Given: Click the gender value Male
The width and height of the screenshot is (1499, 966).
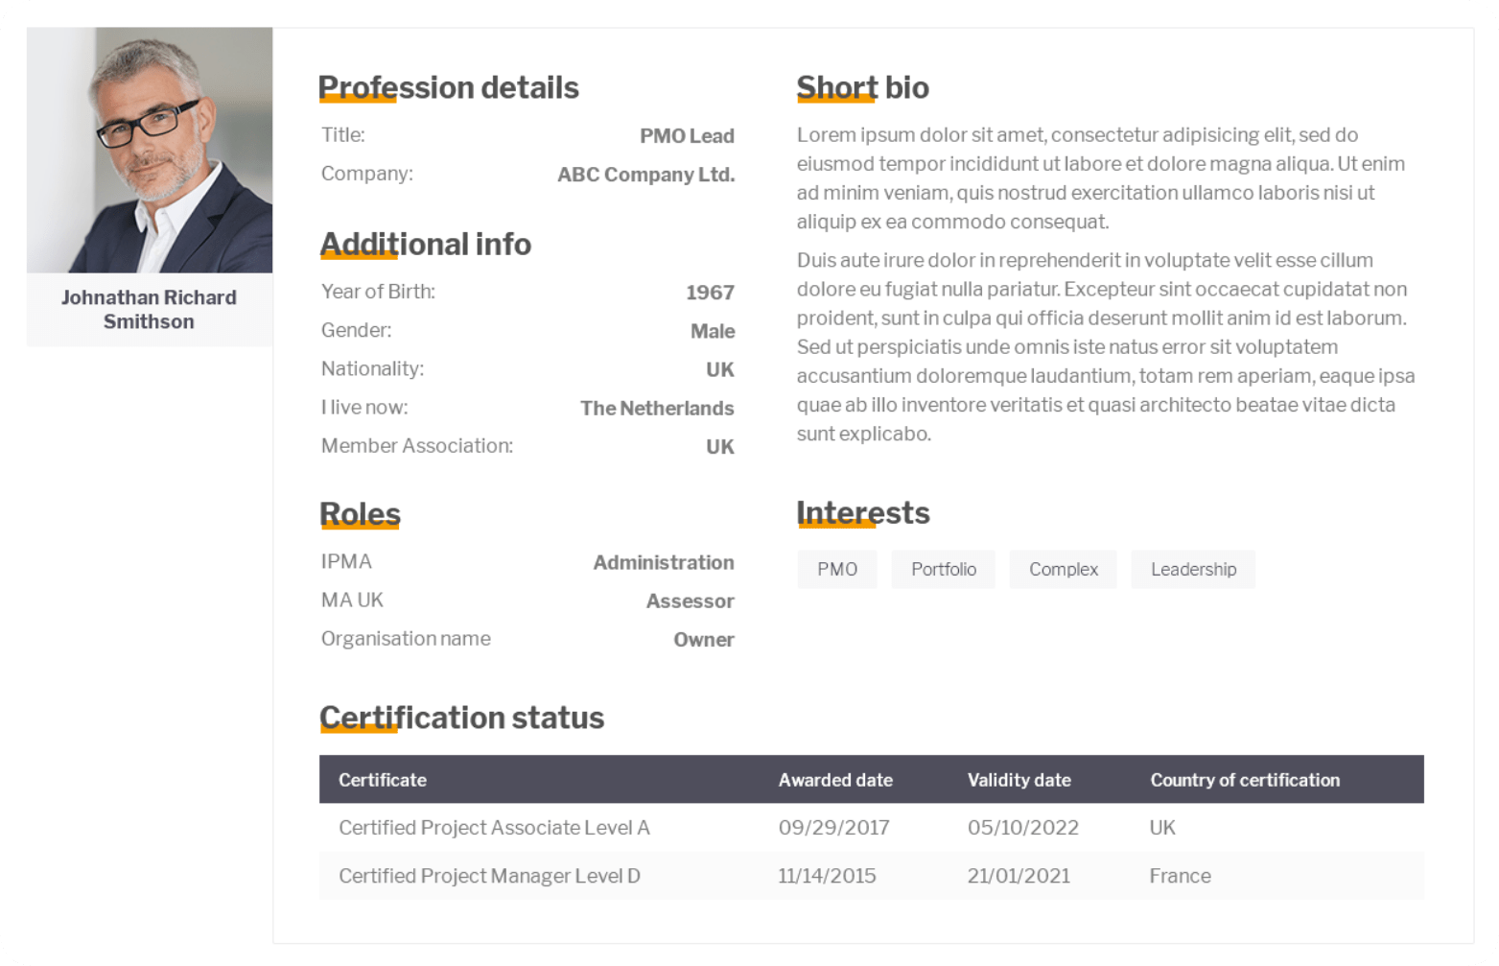Looking at the screenshot, I should coord(713,331).
